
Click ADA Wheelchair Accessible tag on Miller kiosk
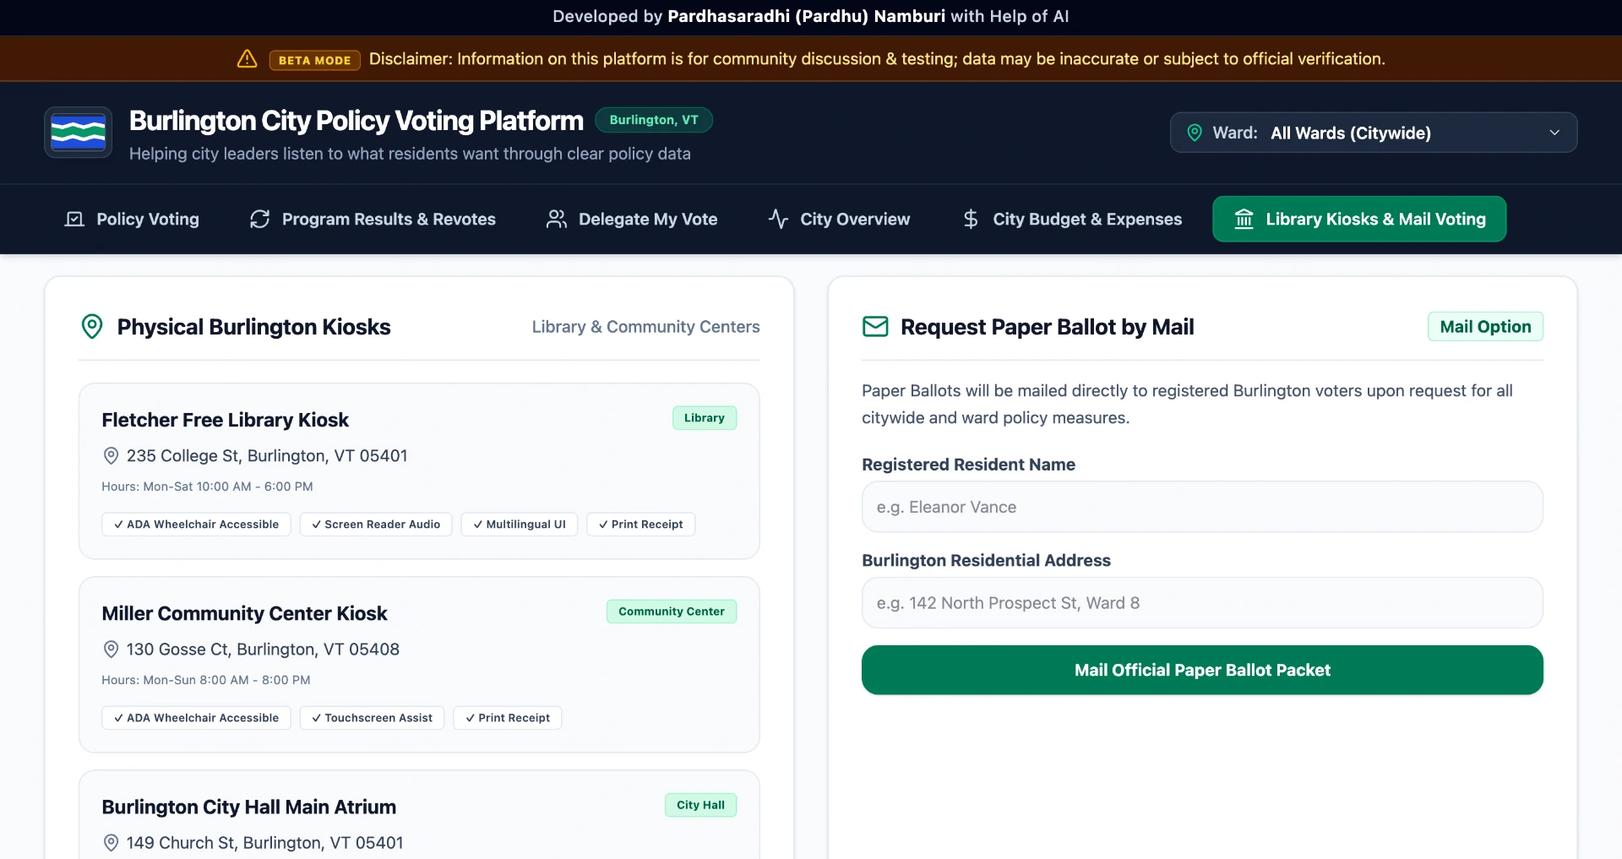click(x=197, y=718)
